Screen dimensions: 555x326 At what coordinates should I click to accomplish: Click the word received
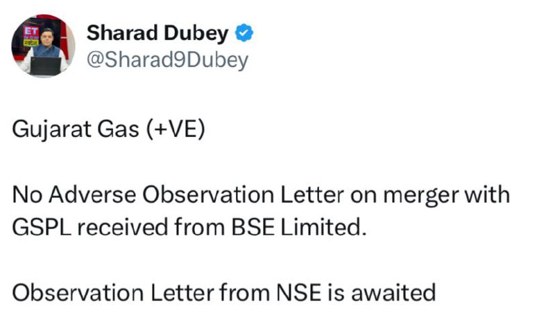[123, 227]
